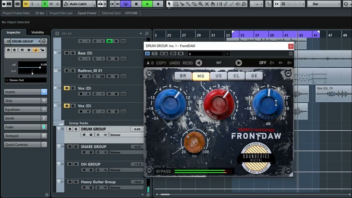Viewport: 352px width, 198px height.
Task: Stop the transport
Action: pos(136,4)
